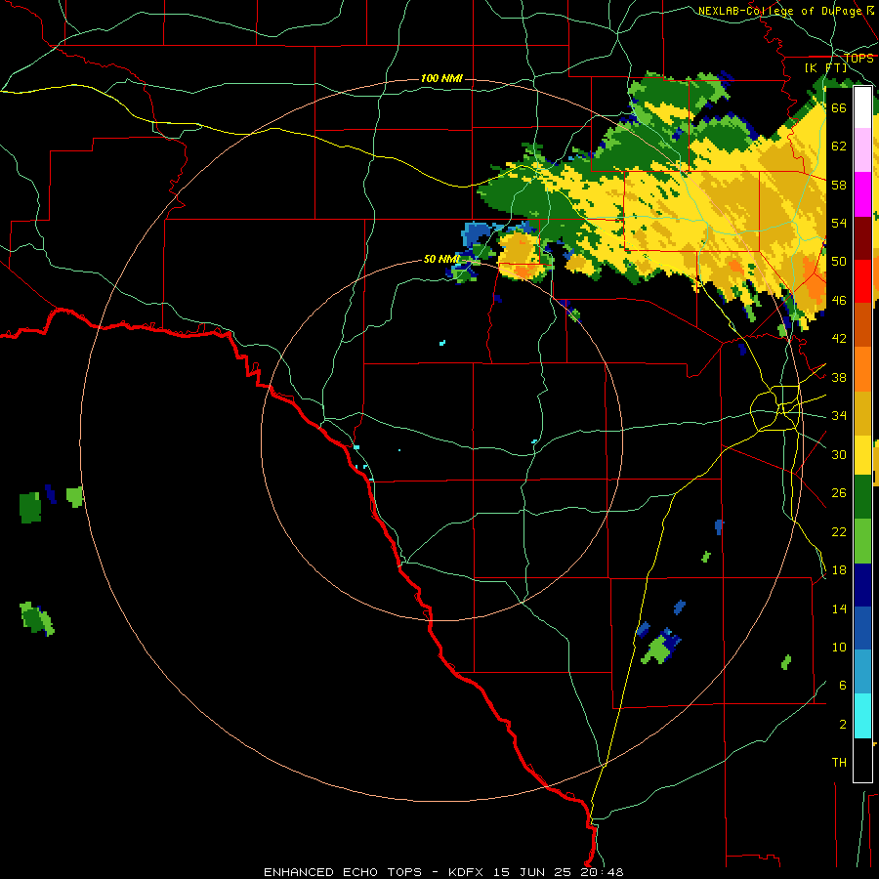
Task: Pick the cyan legend swatch
Action: point(862,715)
